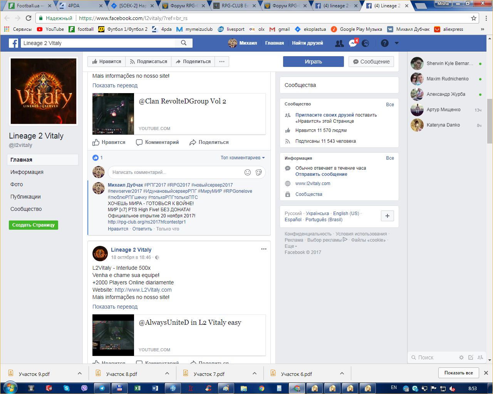The image size is (493, 394).
Task: Open options arrow for Участок 8.pdf download
Action: coord(167,373)
